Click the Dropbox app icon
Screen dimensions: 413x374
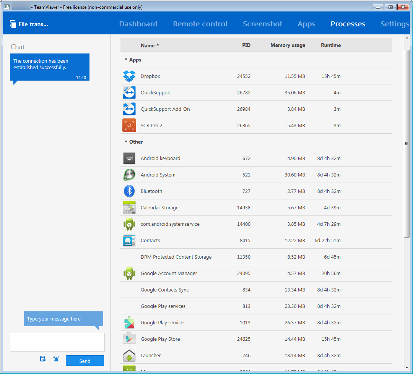129,76
